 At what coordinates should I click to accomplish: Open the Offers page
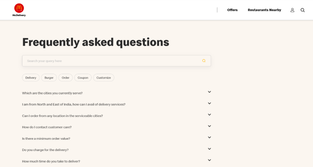coord(232,10)
